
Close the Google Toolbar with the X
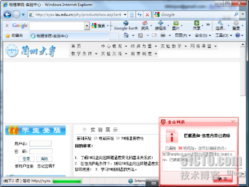(7, 25)
